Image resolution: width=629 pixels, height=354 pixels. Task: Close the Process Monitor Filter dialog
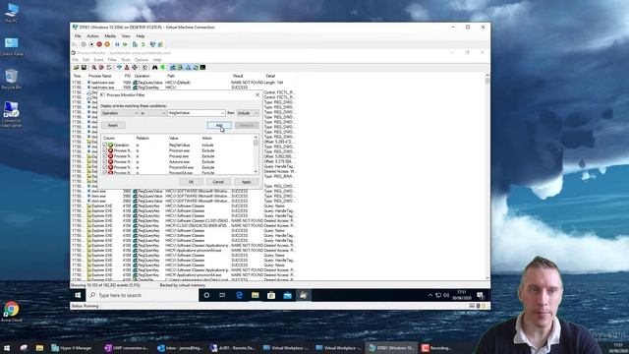[257, 95]
